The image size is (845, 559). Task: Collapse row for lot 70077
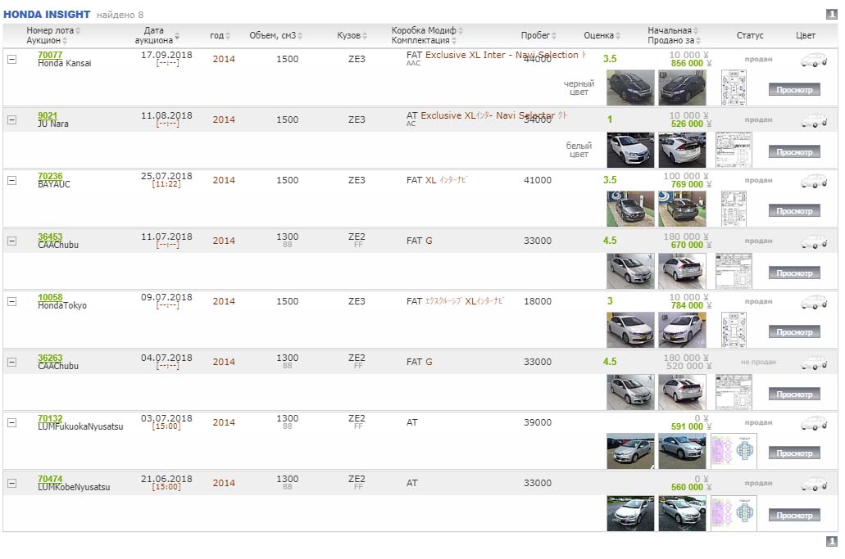pyautogui.click(x=11, y=59)
